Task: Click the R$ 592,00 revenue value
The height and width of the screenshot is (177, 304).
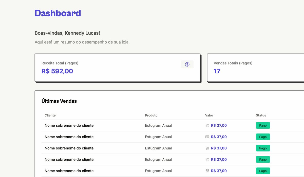Action: tap(57, 71)
